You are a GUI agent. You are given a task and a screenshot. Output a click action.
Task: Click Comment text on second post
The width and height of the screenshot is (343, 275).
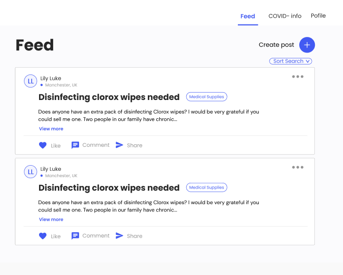(96, 236)
